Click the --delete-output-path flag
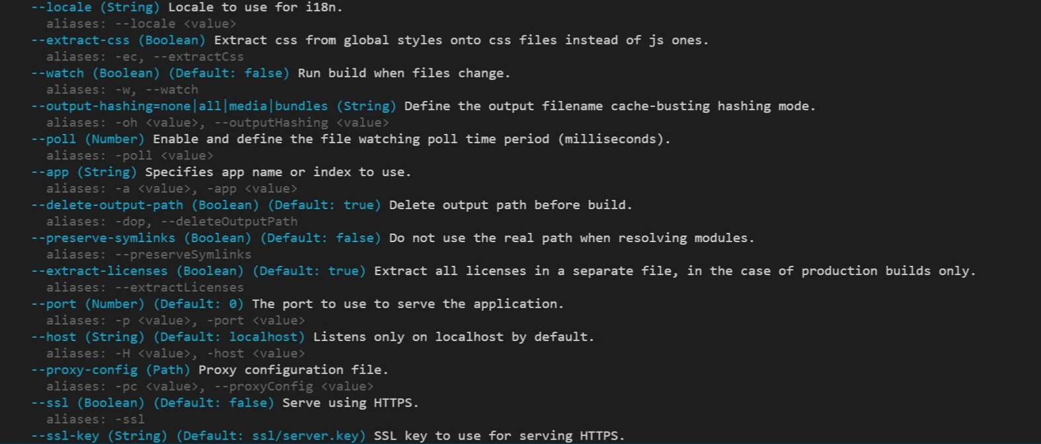 click(107, 205)
